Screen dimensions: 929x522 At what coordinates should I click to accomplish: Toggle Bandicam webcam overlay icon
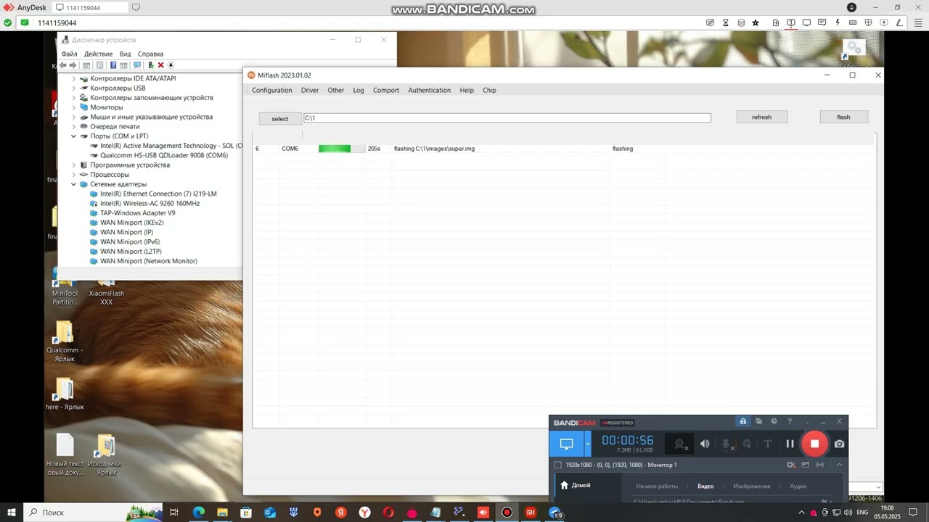point(680,444)
